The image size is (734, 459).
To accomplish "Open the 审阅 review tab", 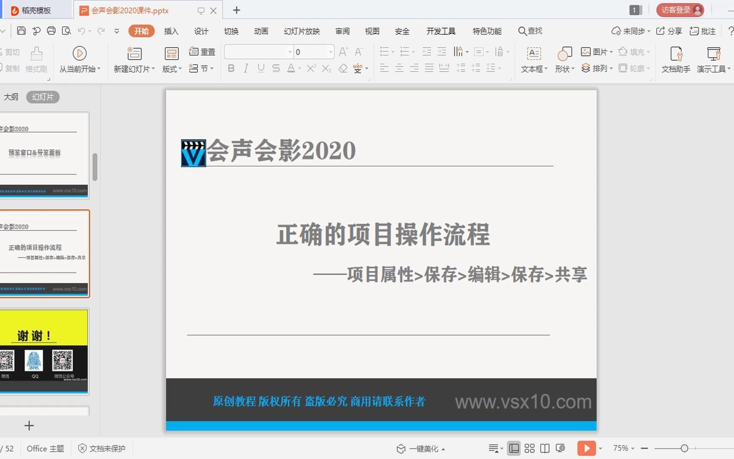I will (x=342, y=31).
